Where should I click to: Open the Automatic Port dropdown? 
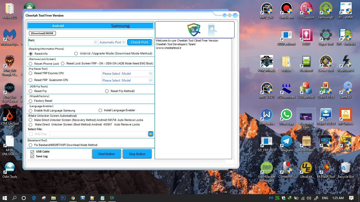click(x=124, y=42)
